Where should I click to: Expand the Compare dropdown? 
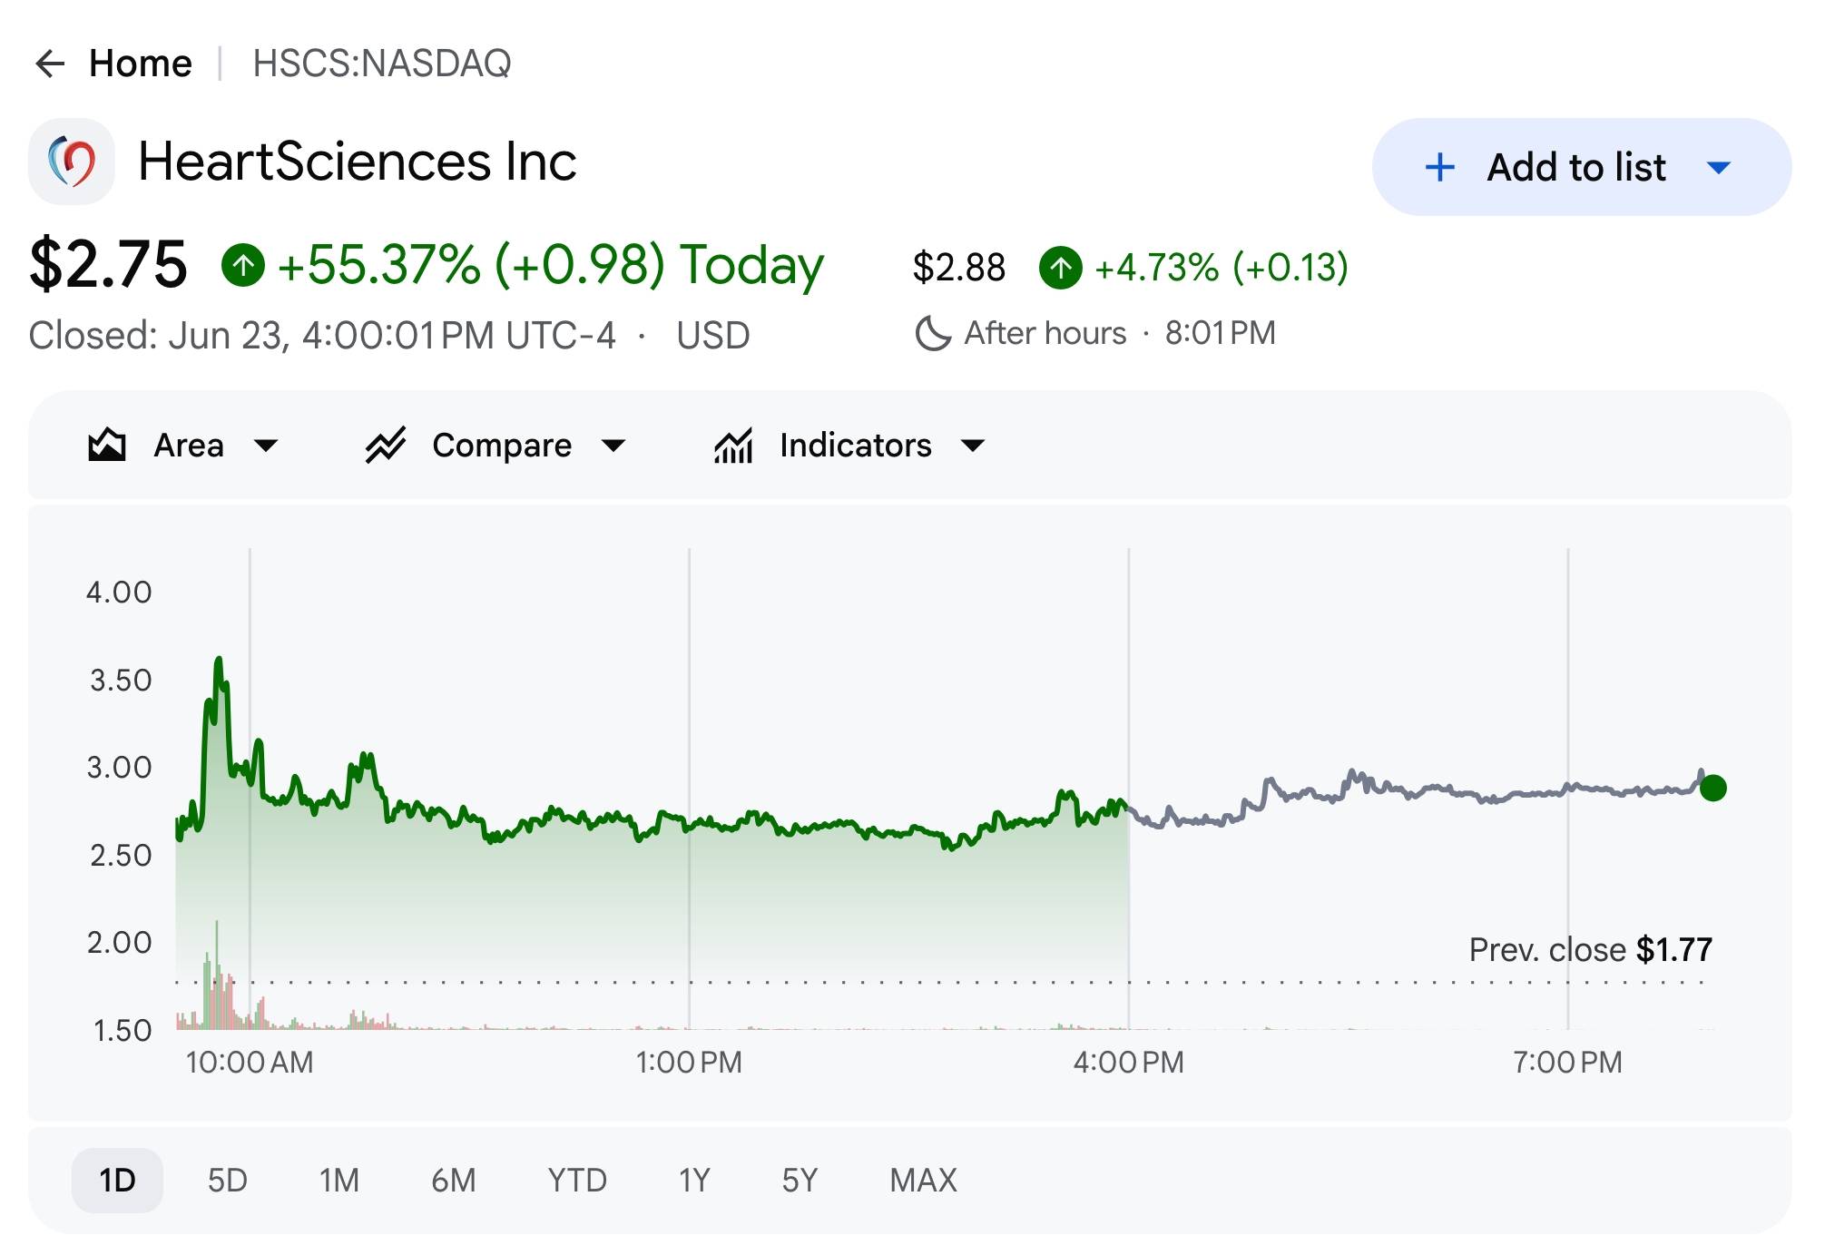[x=614, y=446]
